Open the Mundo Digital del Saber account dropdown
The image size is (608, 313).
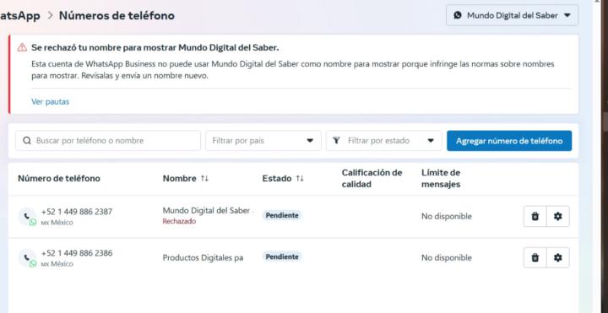512,15
